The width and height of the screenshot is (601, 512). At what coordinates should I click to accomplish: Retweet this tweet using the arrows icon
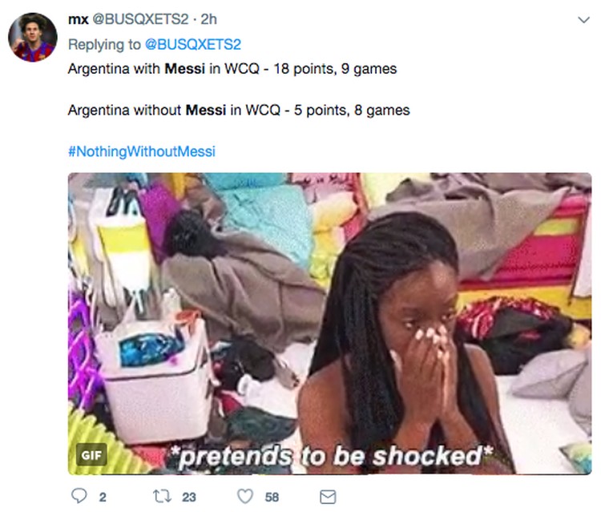pyautogui.click(x=162, y=496)
